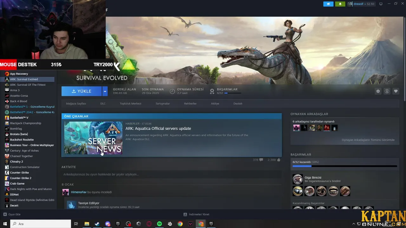Click the Tavsiye Ediyor thumbs-up review icon

pyautogui.click(x=71, y=205)
